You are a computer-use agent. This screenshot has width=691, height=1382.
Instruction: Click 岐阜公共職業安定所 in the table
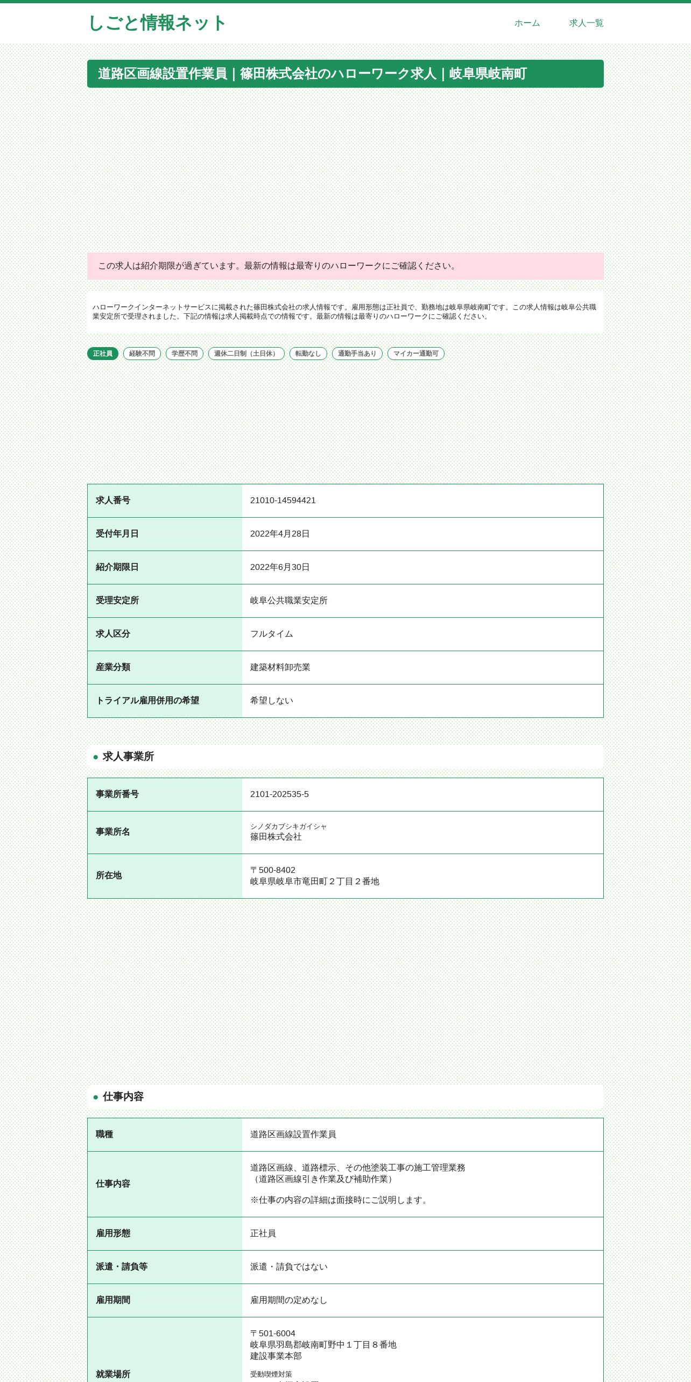(x=289, y=601)
